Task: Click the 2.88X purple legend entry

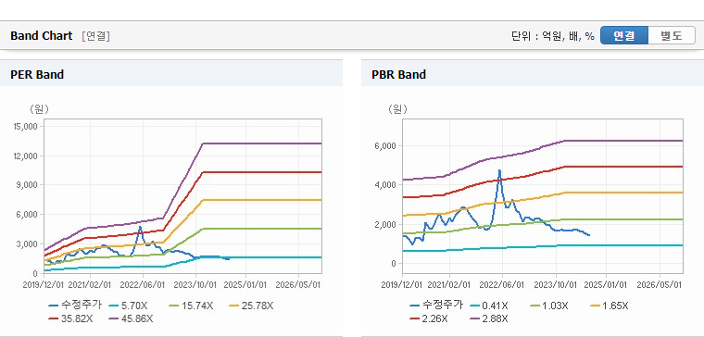Action: [x=489, y=318]
